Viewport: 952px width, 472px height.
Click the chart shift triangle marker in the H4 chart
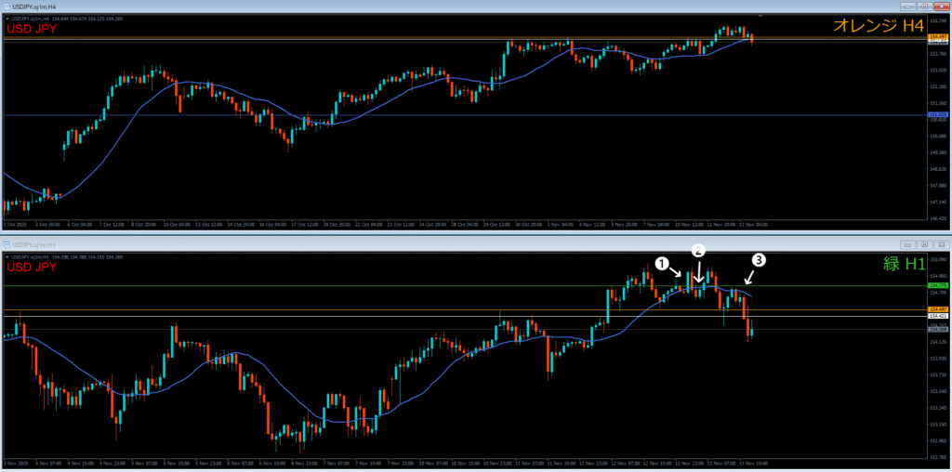760,16
